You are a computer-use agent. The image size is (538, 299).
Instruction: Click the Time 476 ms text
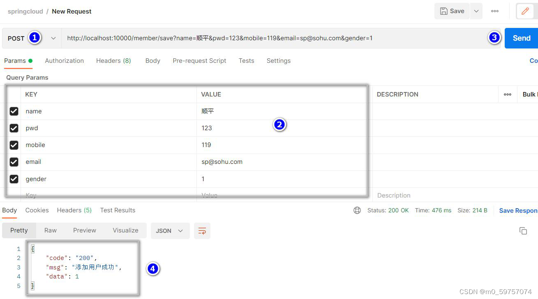point(433,210)
